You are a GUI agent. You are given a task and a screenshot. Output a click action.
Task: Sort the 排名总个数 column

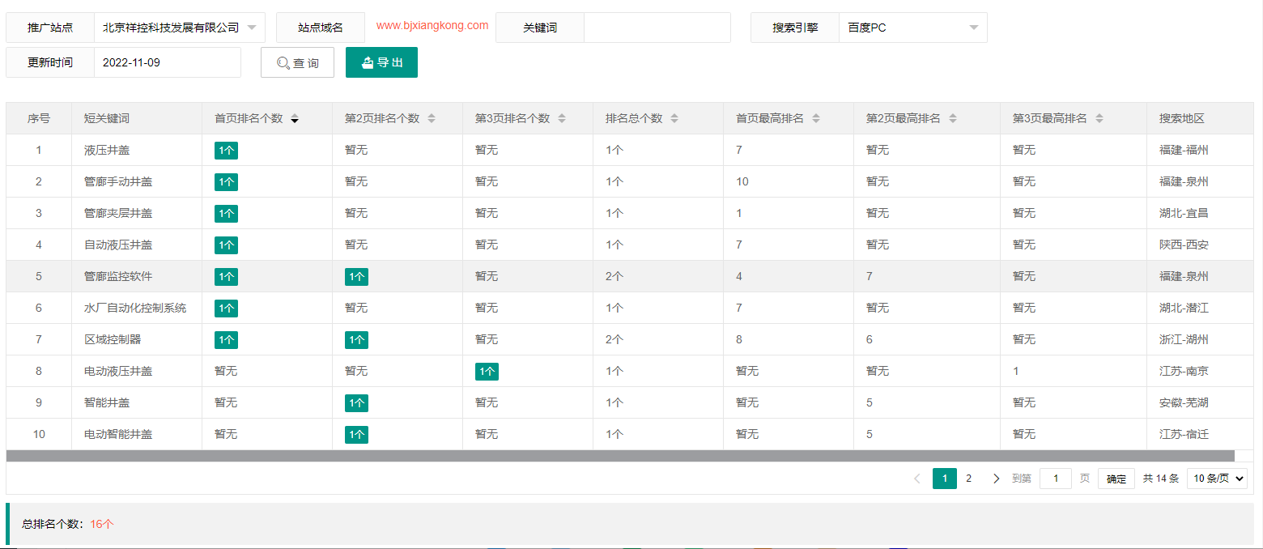(675, 118)
